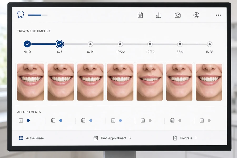Select the 10/22 timeline radio marker
Image resolution: width=237 pixels, height=158 pixels.
(120, 44)
